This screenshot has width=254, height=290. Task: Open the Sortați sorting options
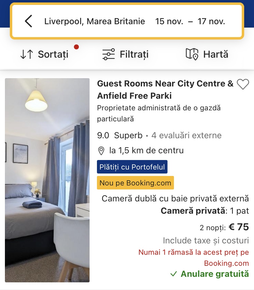[x=53, y=55]
